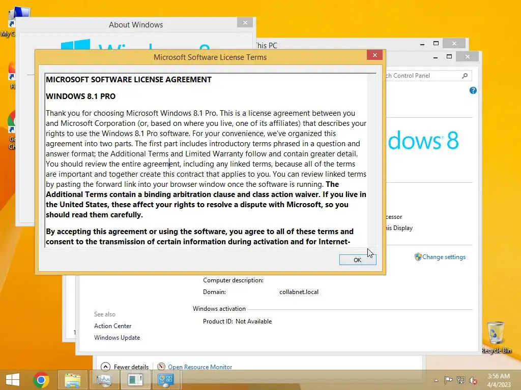This screenshot has height=390, width=521.
Task: Click the Windows activation section heading
Action: (x=219, y=308)
